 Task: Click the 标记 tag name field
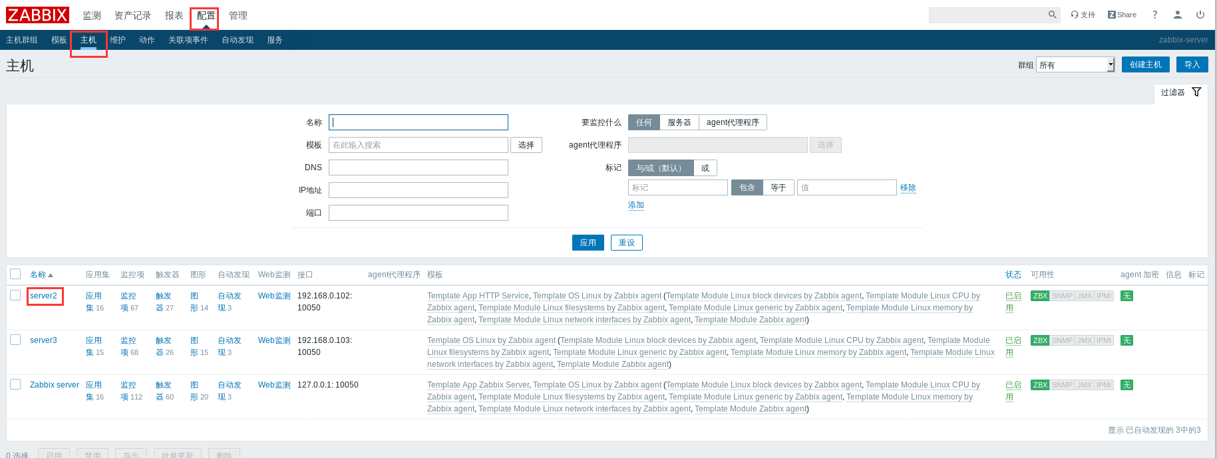point(678,187)
